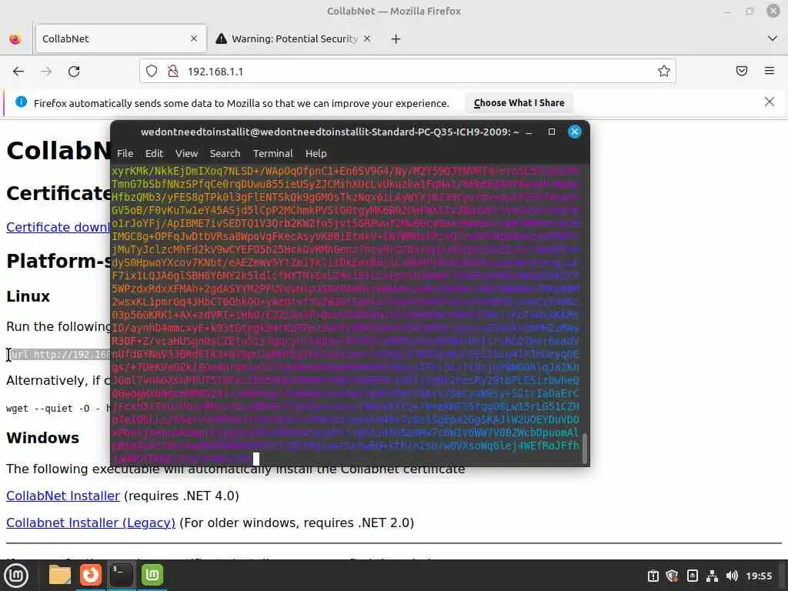Open the network connections tray icon

click(x=712, y=576)
